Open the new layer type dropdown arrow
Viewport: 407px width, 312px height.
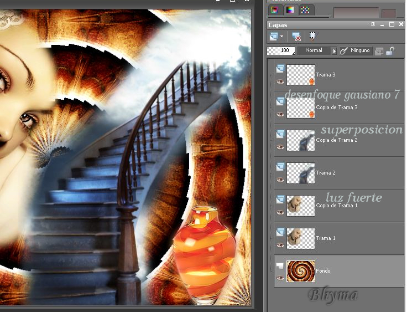(281, 37)
